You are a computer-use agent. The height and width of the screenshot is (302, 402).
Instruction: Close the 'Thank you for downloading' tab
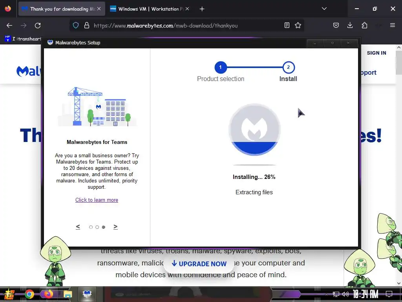pyautogui.click(x=99, y=9)
